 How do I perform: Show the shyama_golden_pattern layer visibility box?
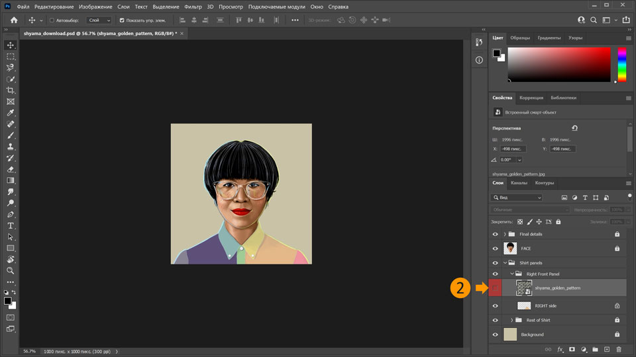coord(495,288)
